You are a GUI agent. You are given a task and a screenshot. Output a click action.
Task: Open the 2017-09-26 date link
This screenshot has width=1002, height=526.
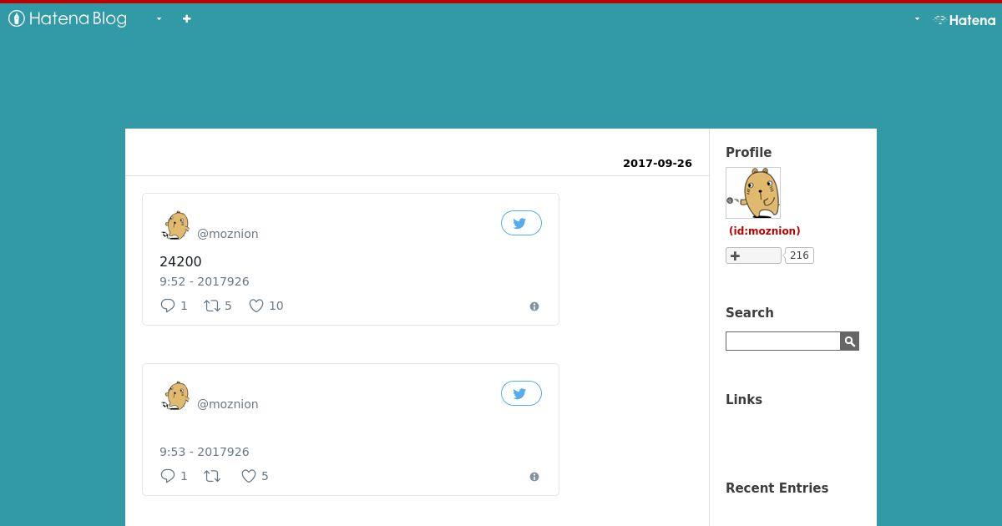[x=657, y=164]
